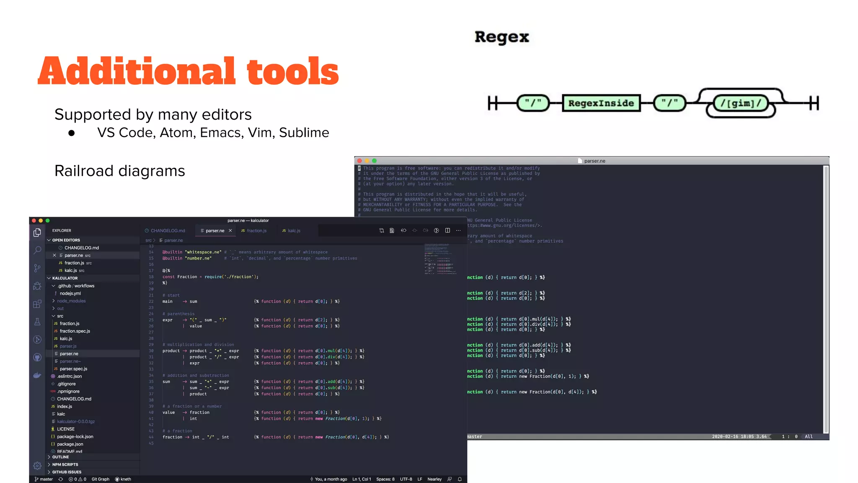The height and width of the screenshot is (483, 858).
Task: Click Git Graph in the status bar
Action: [x=100, y=479]
